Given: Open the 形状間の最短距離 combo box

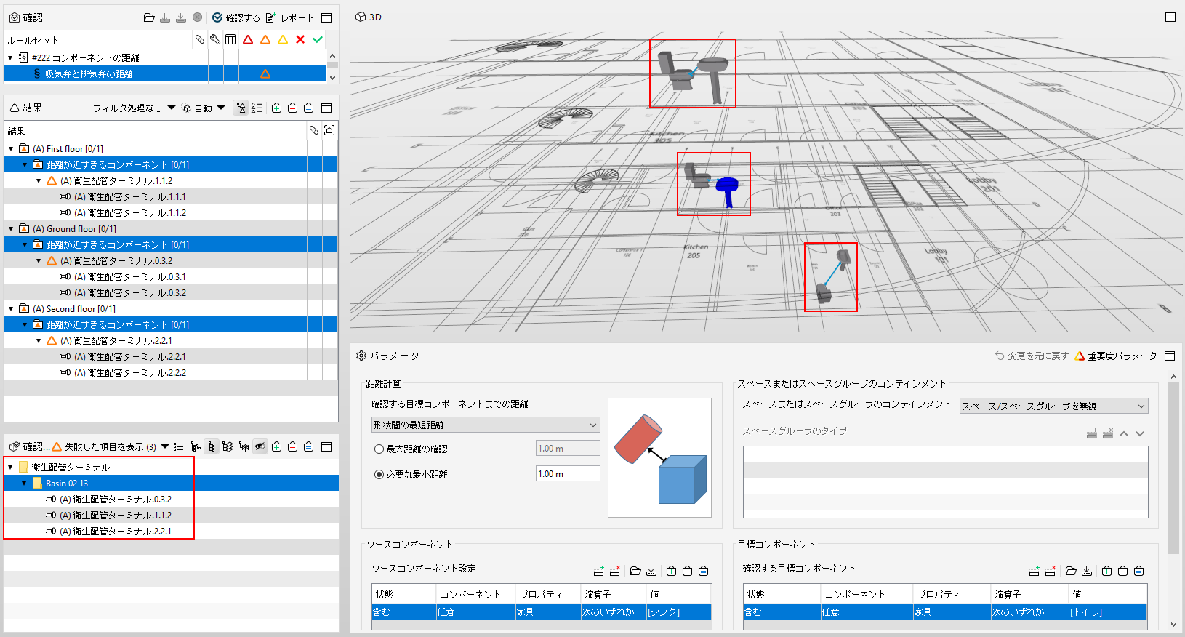Looking at the screenshot, I should click(x=486, y=425).
